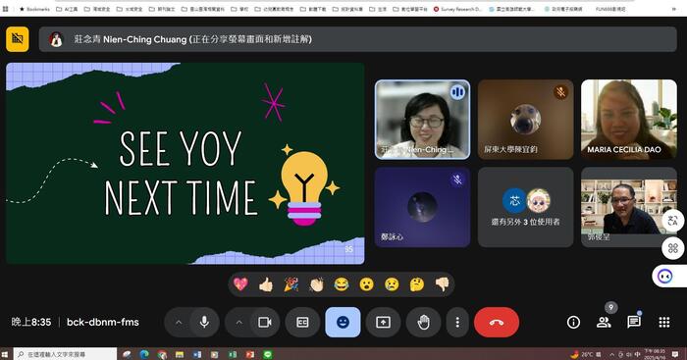687x360 pixels.
Task: Select the 鄭詠心 participant tile
Action: (422, 207)
